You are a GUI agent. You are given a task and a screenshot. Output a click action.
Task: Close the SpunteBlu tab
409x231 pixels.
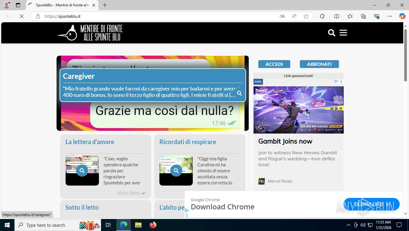click(94, 5)
